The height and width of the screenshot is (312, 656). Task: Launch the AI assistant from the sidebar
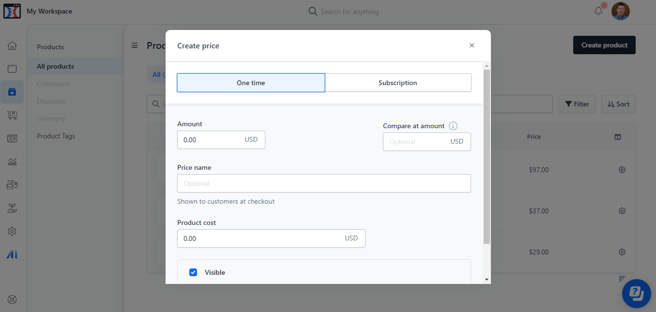pos(12,254)
